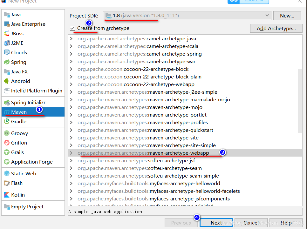Image resolution: width=307 pixels, height=229 pixels.
Task: Pick the JBoss icon in sidebar
Action: click(x=7, y=33)
